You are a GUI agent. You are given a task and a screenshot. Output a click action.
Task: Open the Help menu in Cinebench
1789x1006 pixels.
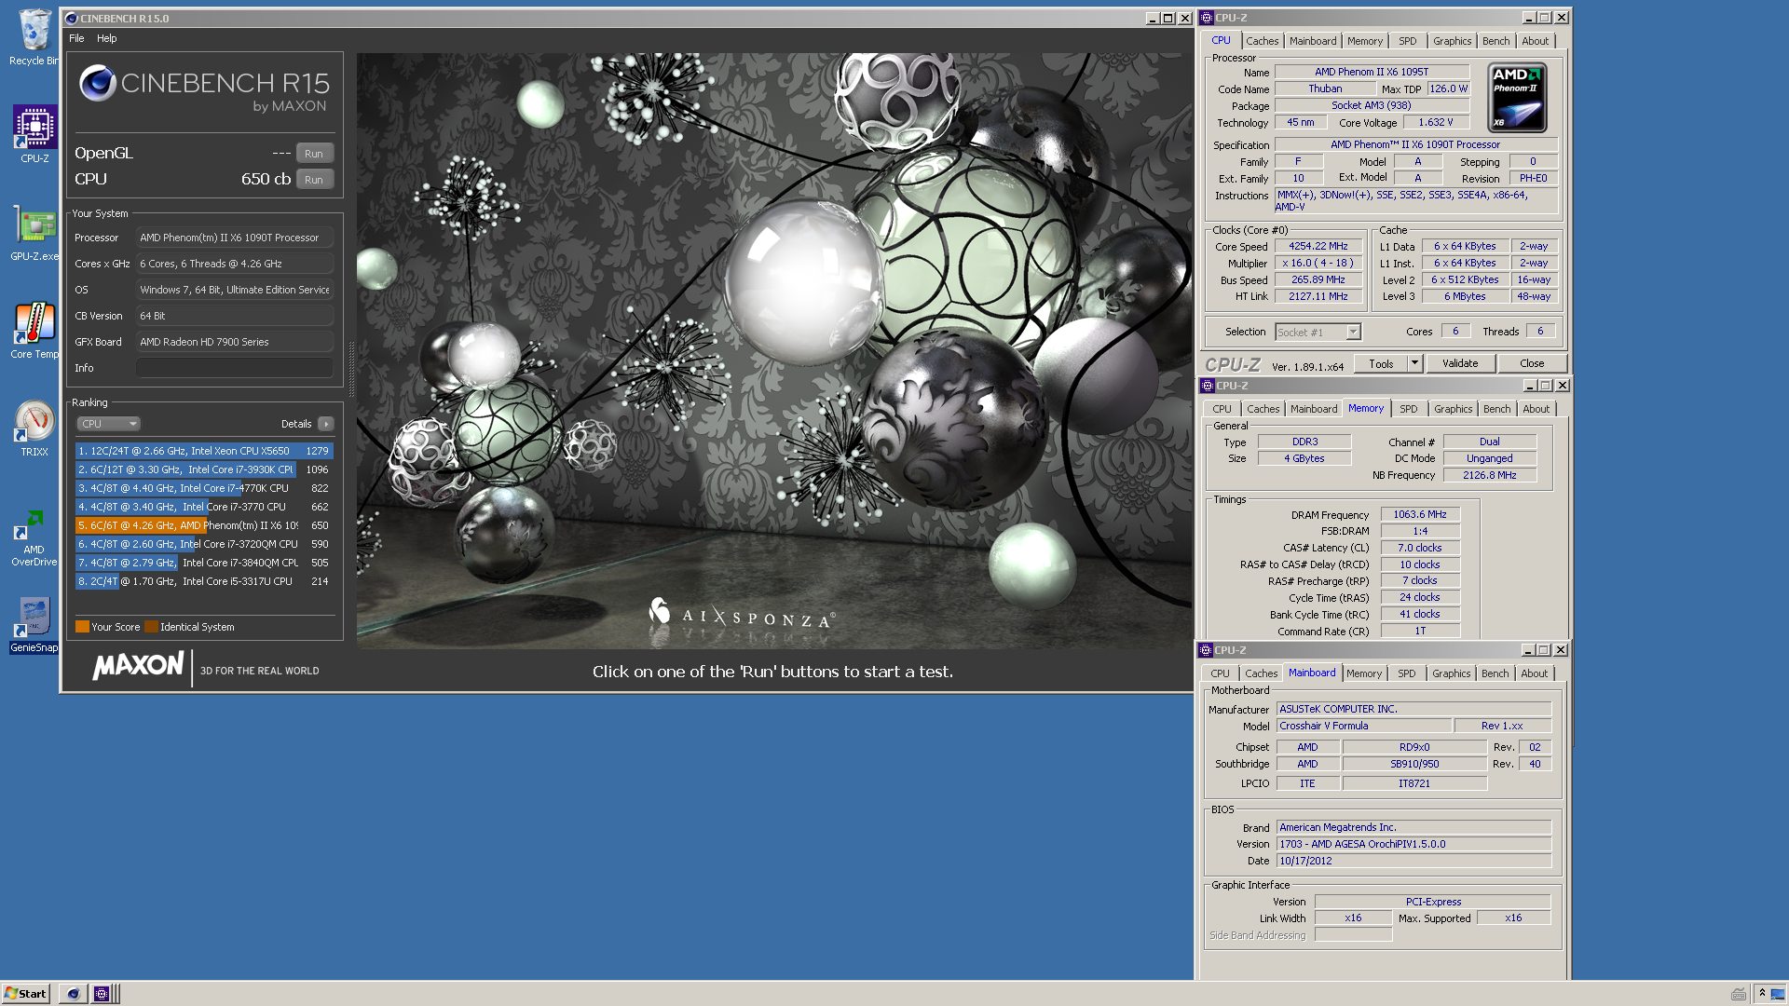(x=106, y=38)
